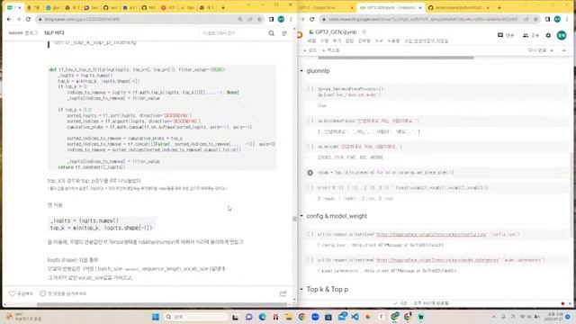
Task: Open Visual Studio Code from the taskbar
Action: 355,317
